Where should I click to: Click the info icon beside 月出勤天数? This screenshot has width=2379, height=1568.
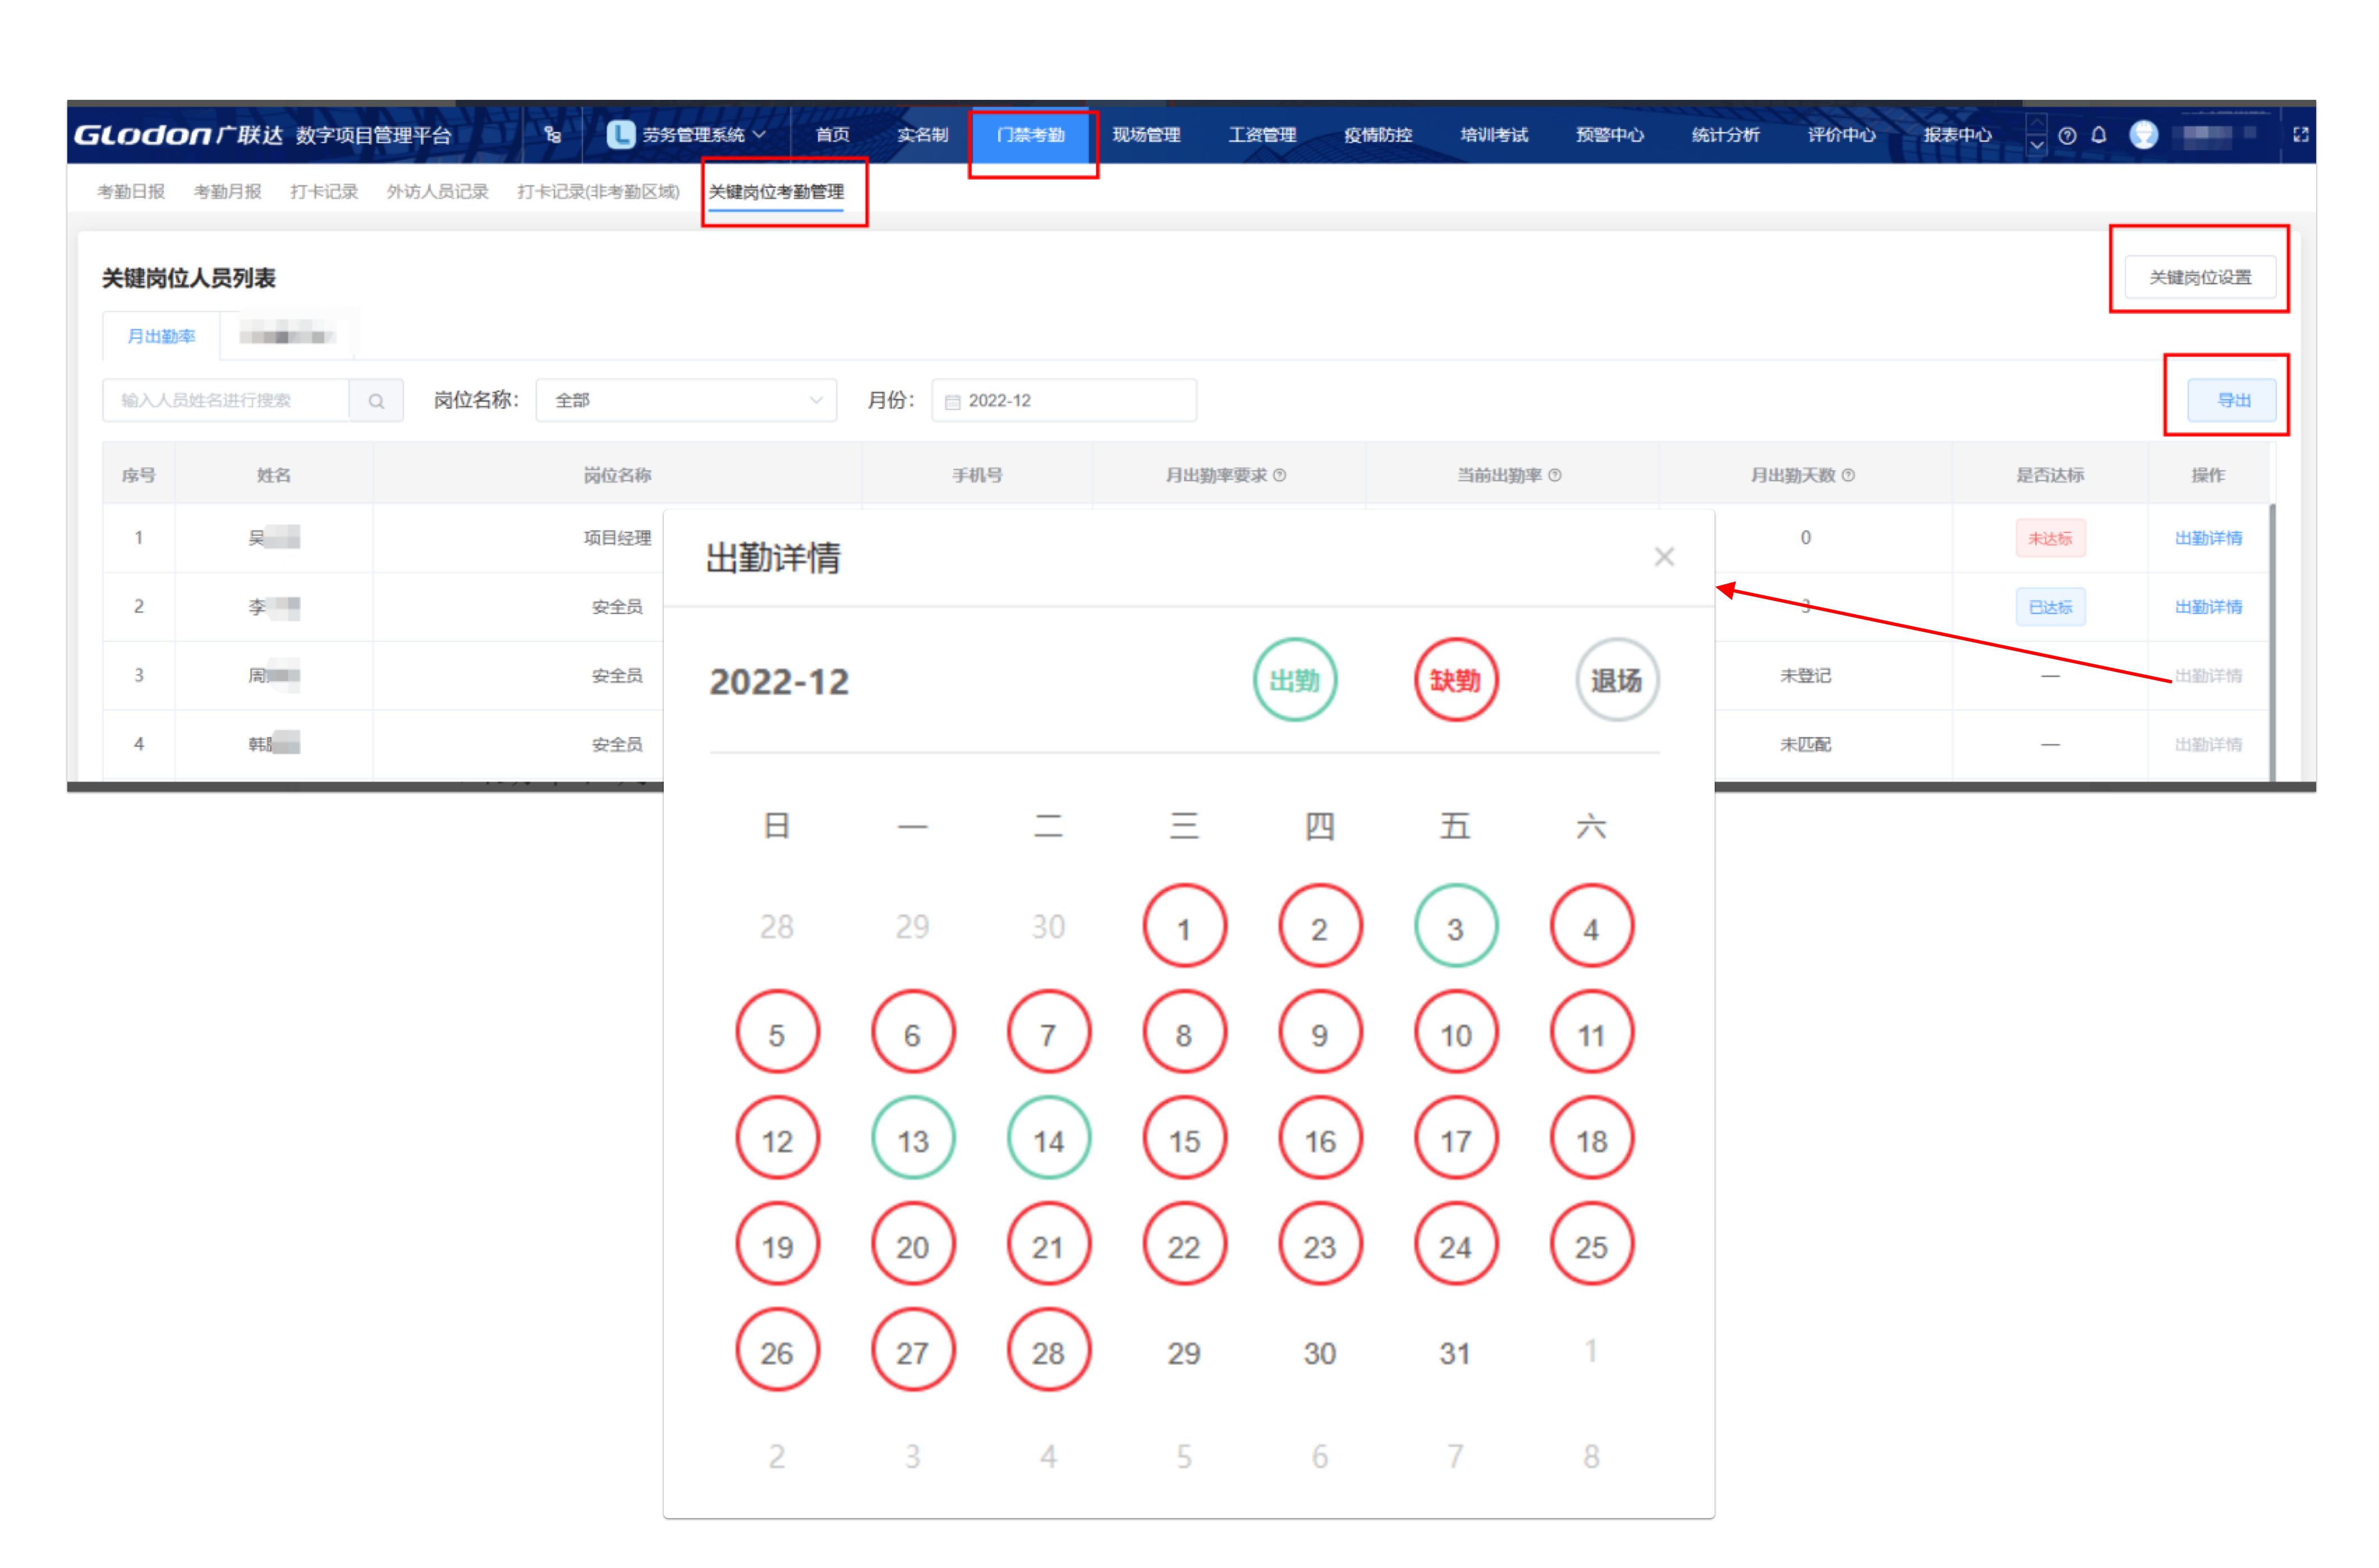[1848, 475]
